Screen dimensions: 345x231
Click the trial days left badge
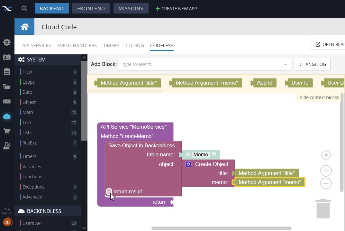pyautogui.click(x=7, y=222)
